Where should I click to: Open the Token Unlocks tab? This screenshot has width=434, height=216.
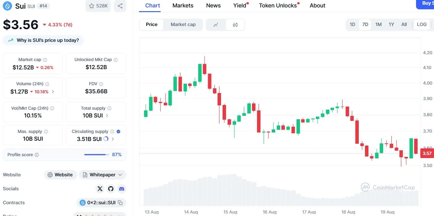point(277,5)
